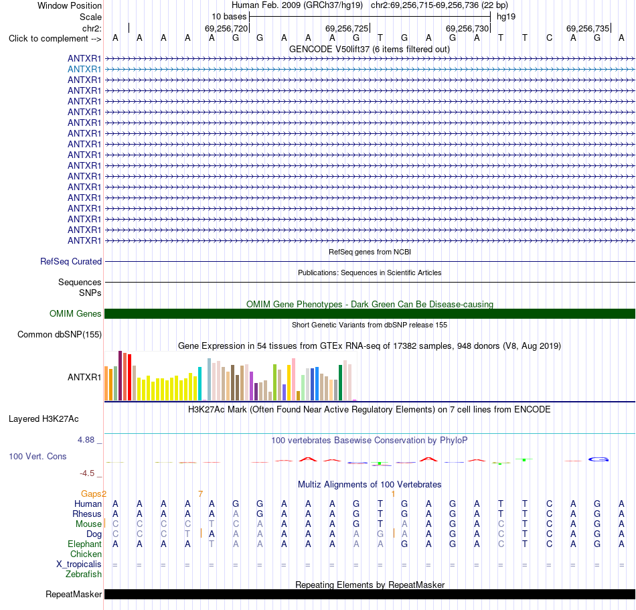Click the chr2:69,256,715-69,256,736 position text
The image size is (636, 610).
[439, 5]
